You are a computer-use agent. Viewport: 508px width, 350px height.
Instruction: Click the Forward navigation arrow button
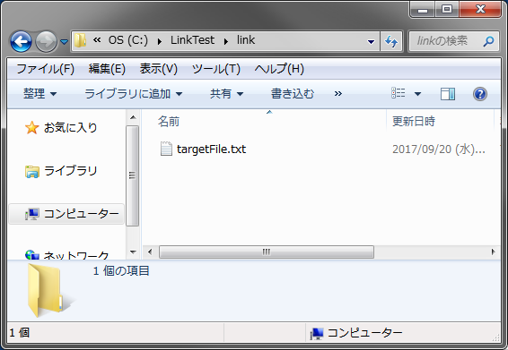tap(46, 41)
